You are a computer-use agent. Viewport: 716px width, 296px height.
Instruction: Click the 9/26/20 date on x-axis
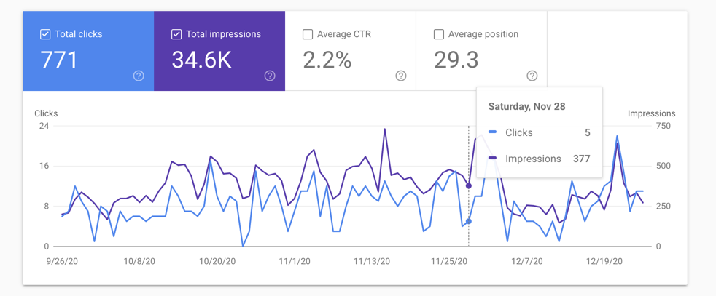[x=62, y=261]
